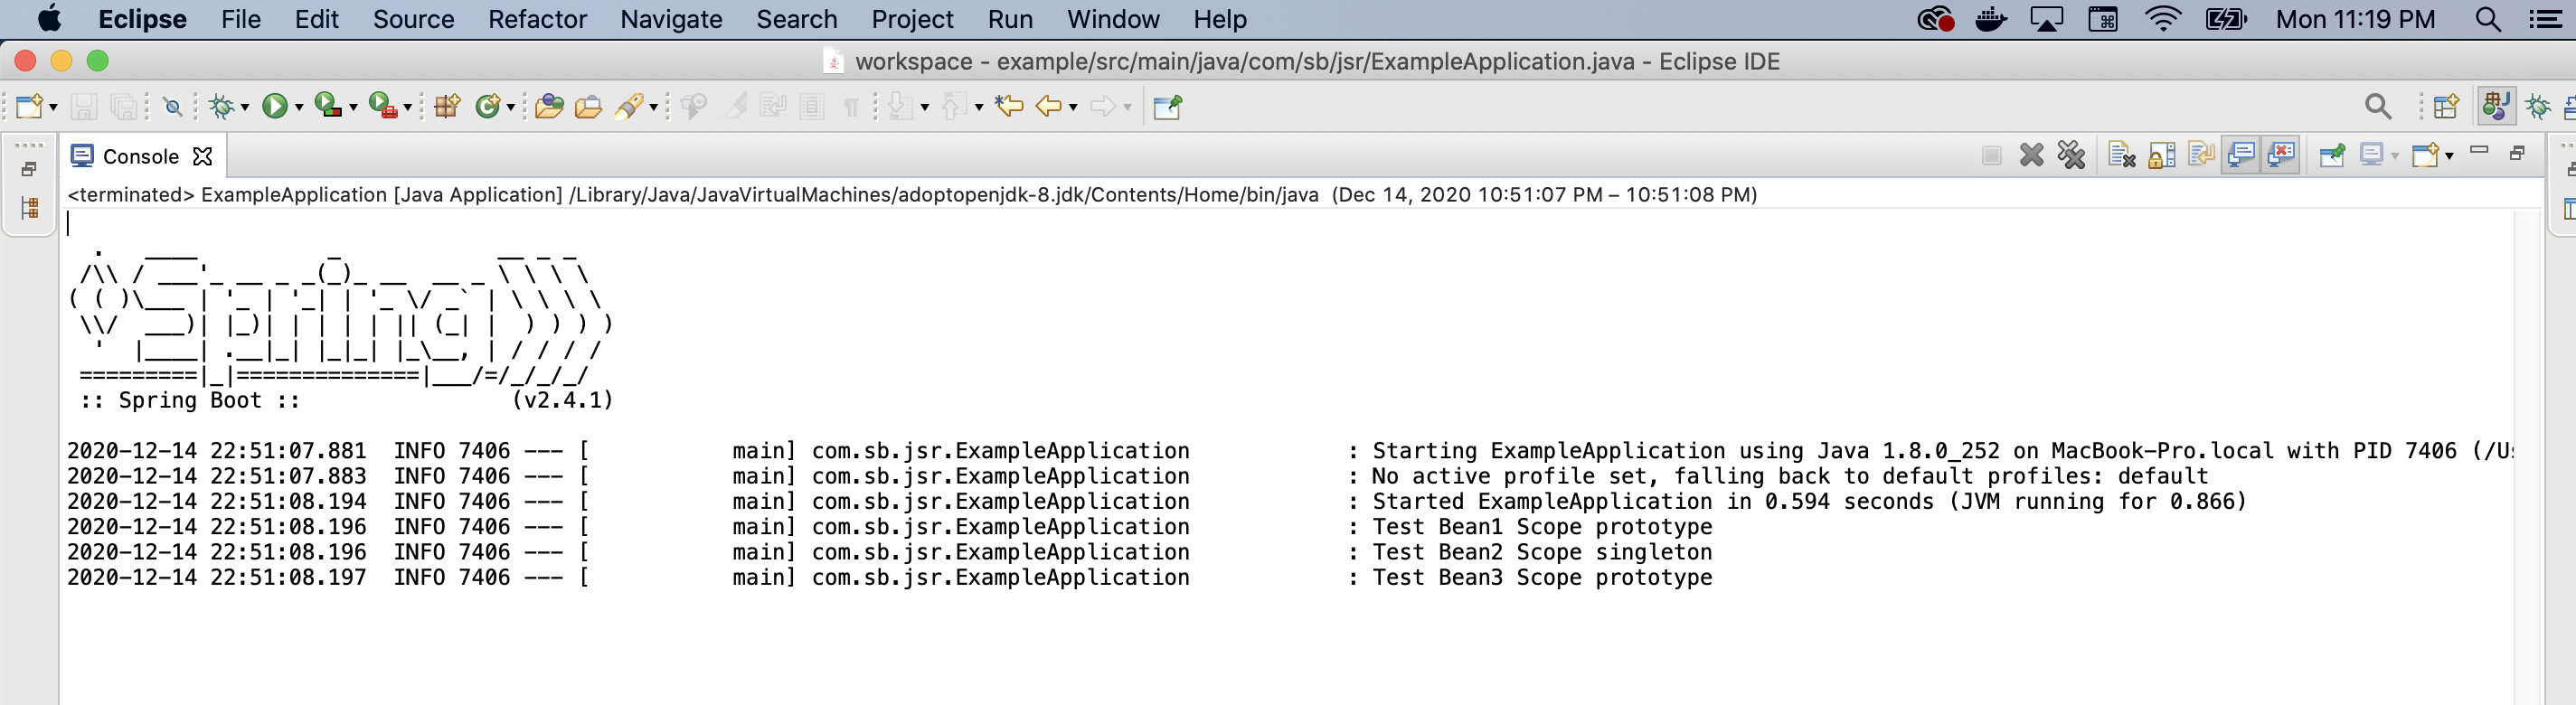2576x705 pixels.
Task: Click the green Run button
Action: [x=274, y=106]
